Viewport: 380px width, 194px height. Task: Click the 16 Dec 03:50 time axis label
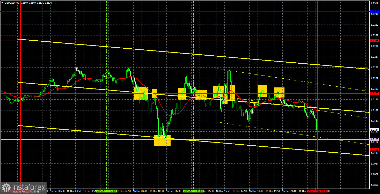point(74,191)
